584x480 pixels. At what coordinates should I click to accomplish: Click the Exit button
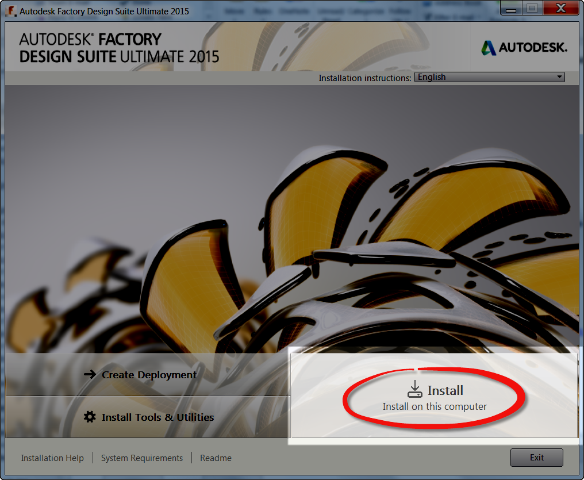(537, 457)
